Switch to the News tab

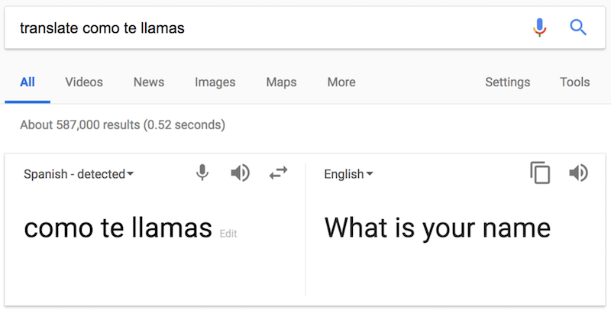(x=149, y=82)
